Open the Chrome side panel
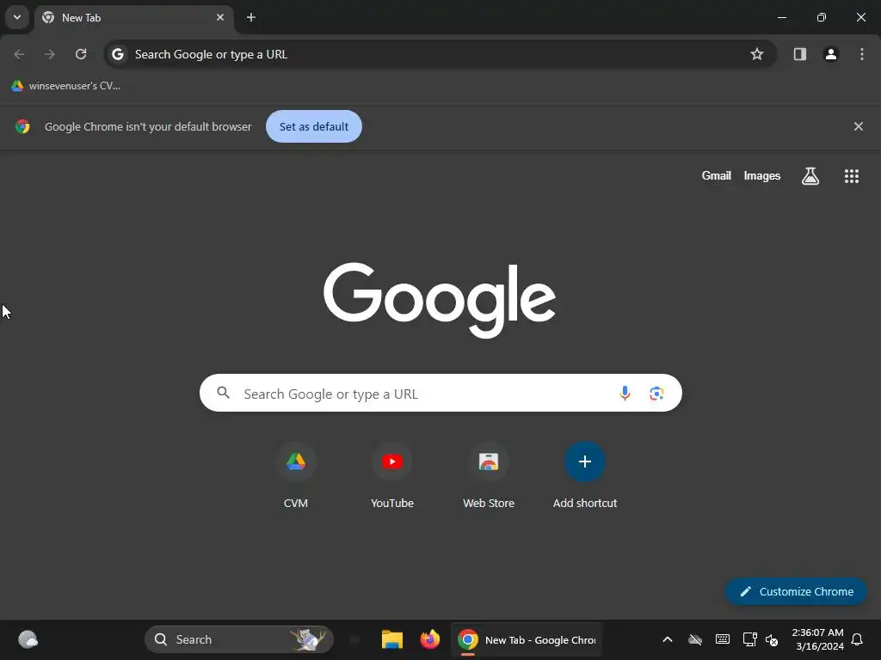881x660 pixels. pos(799,54)
